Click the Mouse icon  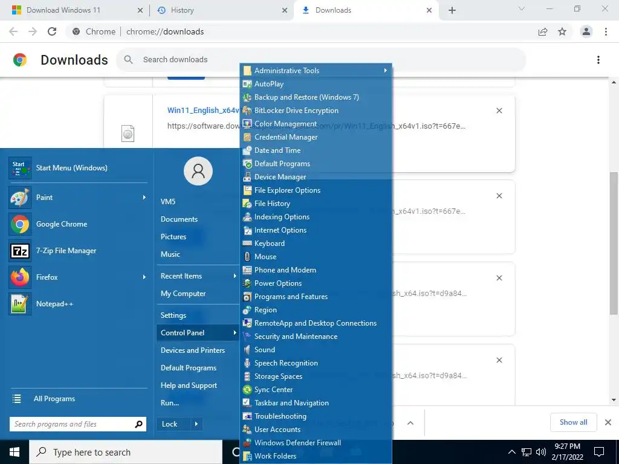(247, 257)
